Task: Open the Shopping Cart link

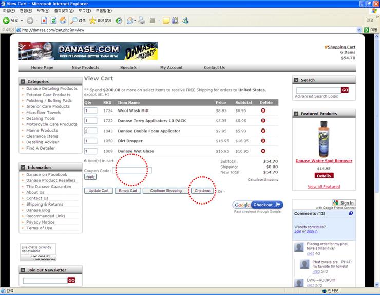Action: 341,47
